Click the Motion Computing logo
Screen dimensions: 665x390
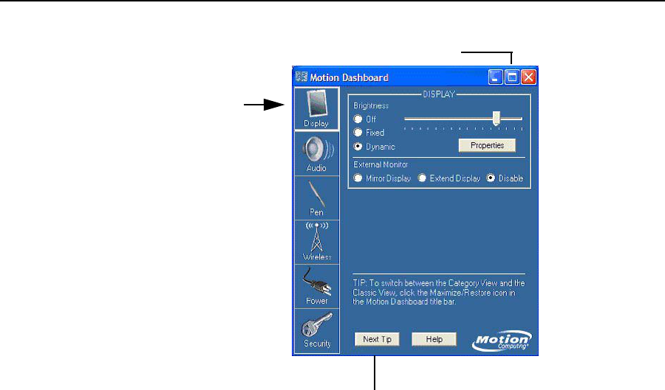502,341
